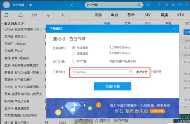Click the 更改目录 button
The image size is (190, 124).
point(142,72)
